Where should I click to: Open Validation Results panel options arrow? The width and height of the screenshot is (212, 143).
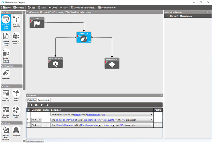(205, 12)
